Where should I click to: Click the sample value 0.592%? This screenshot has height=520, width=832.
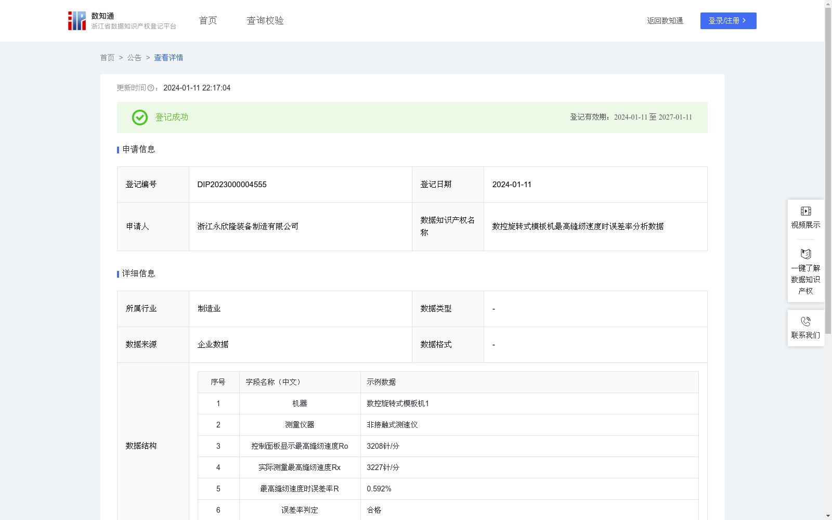(379, 489)
